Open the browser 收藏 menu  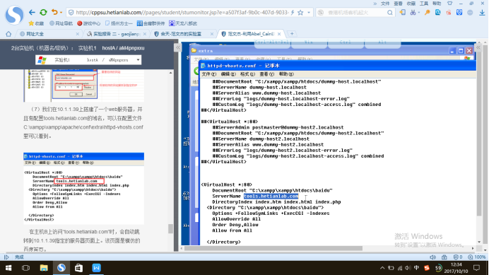coord(411,4)
